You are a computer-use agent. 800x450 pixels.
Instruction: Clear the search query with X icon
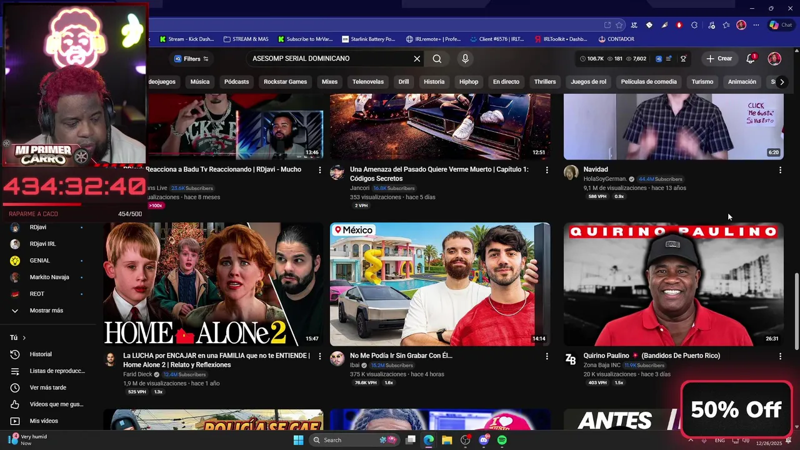coord(417,59)
